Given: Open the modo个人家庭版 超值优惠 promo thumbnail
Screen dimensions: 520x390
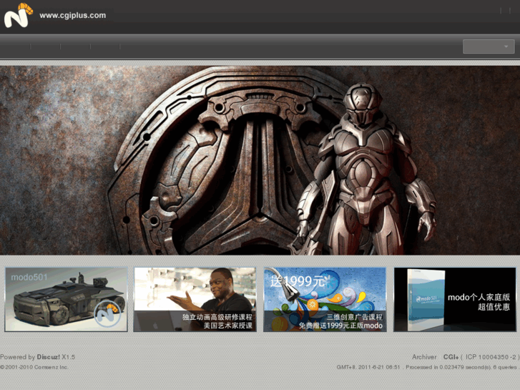Looking at the screenshot, I should point(455,299).
